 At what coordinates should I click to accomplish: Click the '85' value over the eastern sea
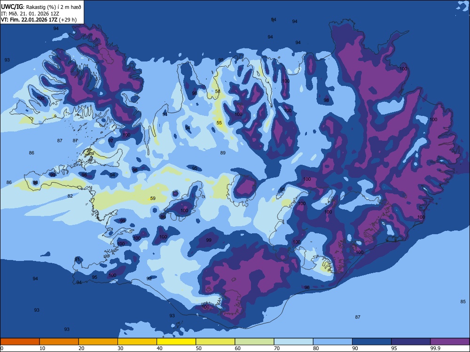[x=463, y=301]
